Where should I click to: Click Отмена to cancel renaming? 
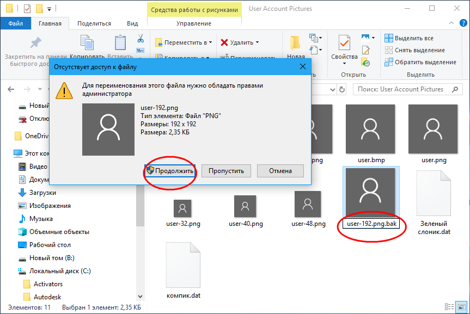tap(280, 171)
